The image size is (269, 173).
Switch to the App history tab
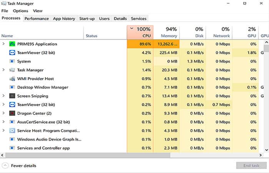[64, 18]
